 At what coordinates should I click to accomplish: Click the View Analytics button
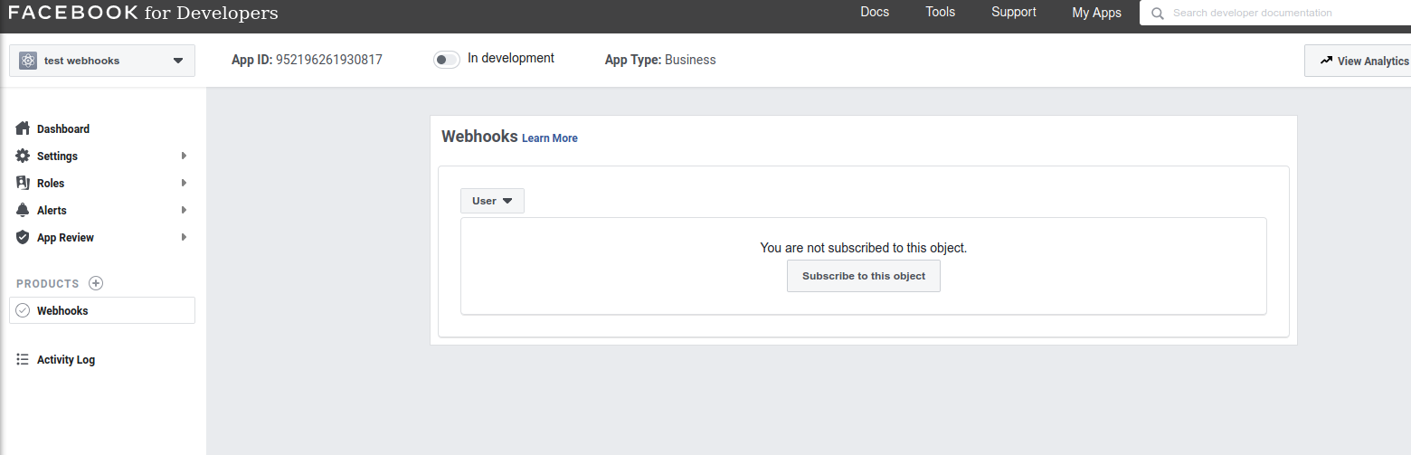(1358, 61)
